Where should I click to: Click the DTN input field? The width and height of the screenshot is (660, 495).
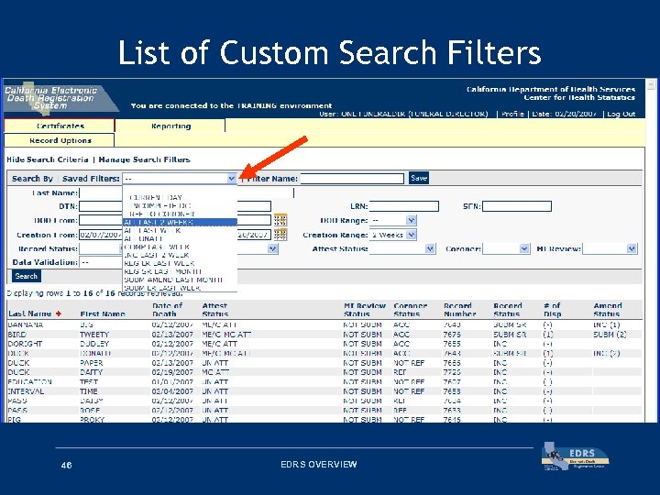(x=101, y=206)
